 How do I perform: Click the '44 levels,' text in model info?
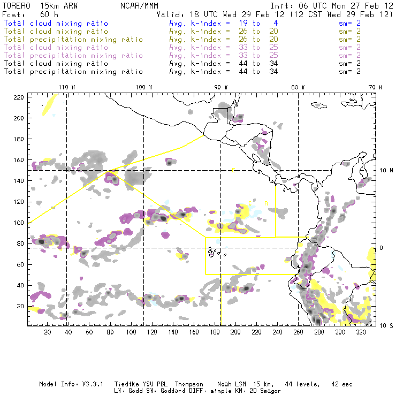click(x=302, y=384)
